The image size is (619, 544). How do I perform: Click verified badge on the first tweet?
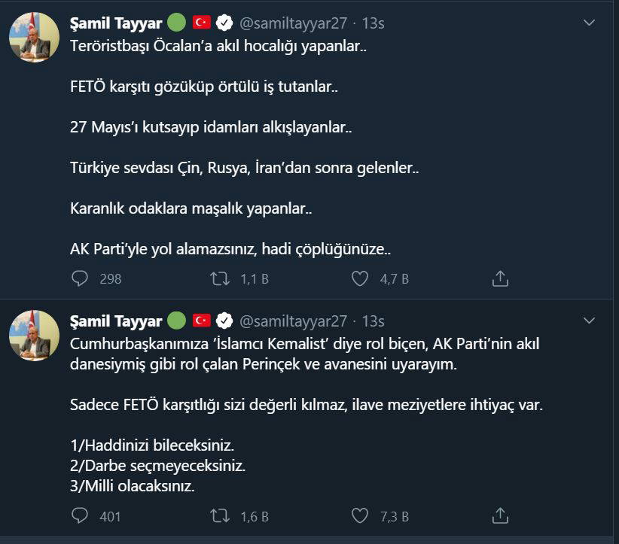tap(224, 23)
